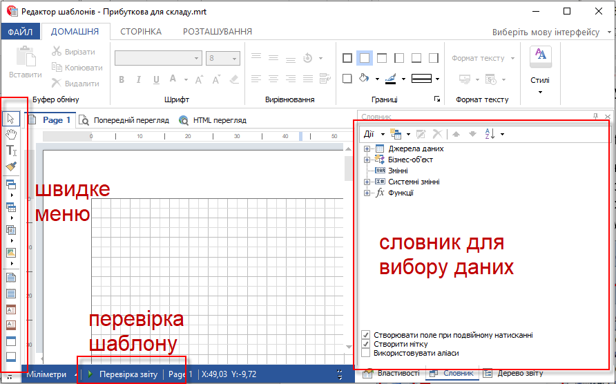Uncheck the 'Створити мітку' checkbox

click(366, 344)
